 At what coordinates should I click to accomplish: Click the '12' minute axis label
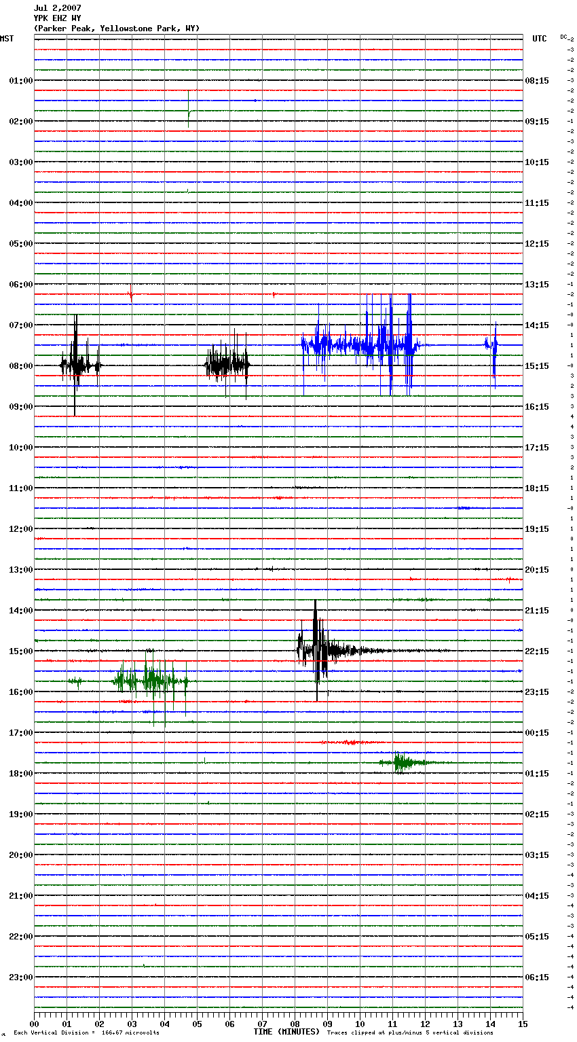pos(425,1024)
